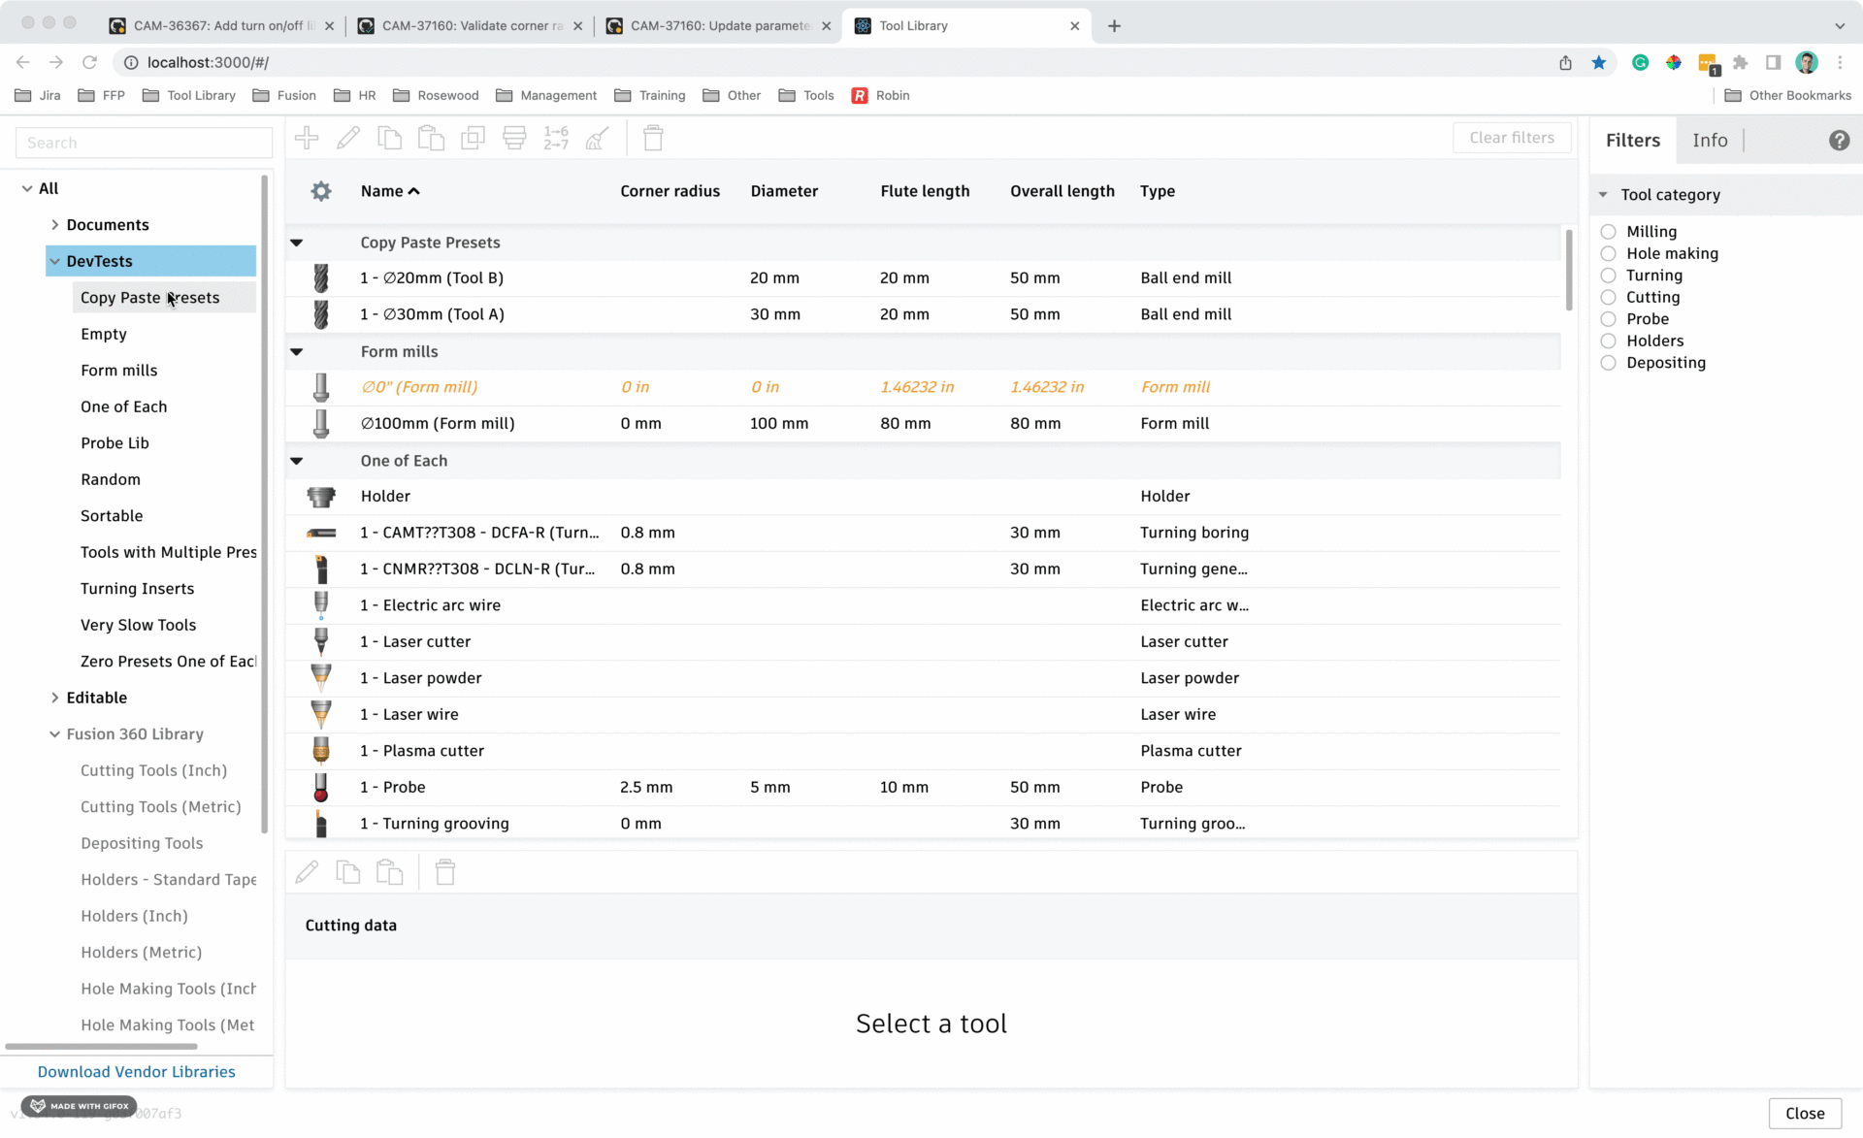Image resolution: width=1863 pixels, height=1138 pixels.
Task: Open the CAM-37160 Validate corner browser tab
Action: (472, 25)
